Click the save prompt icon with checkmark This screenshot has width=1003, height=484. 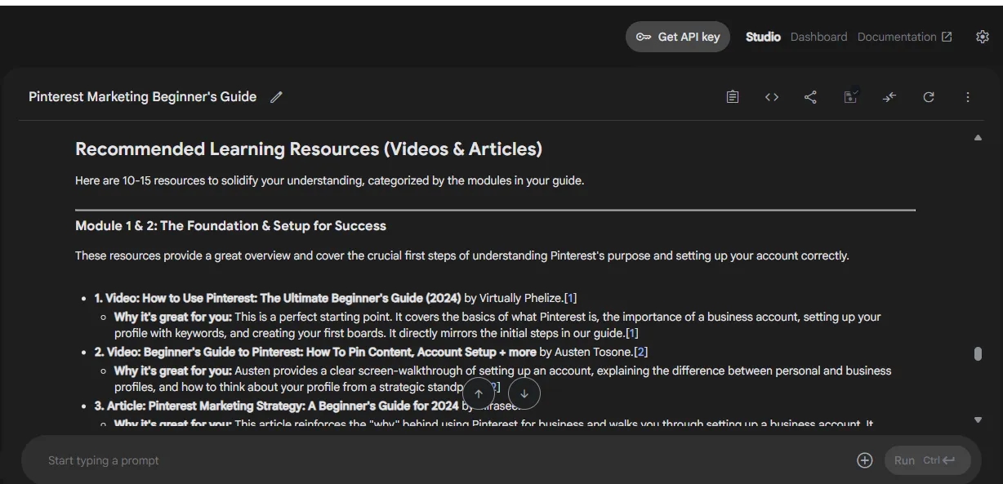[850, 96]
